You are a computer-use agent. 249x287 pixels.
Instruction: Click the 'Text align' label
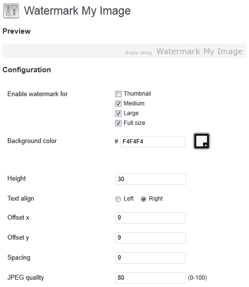21,199
